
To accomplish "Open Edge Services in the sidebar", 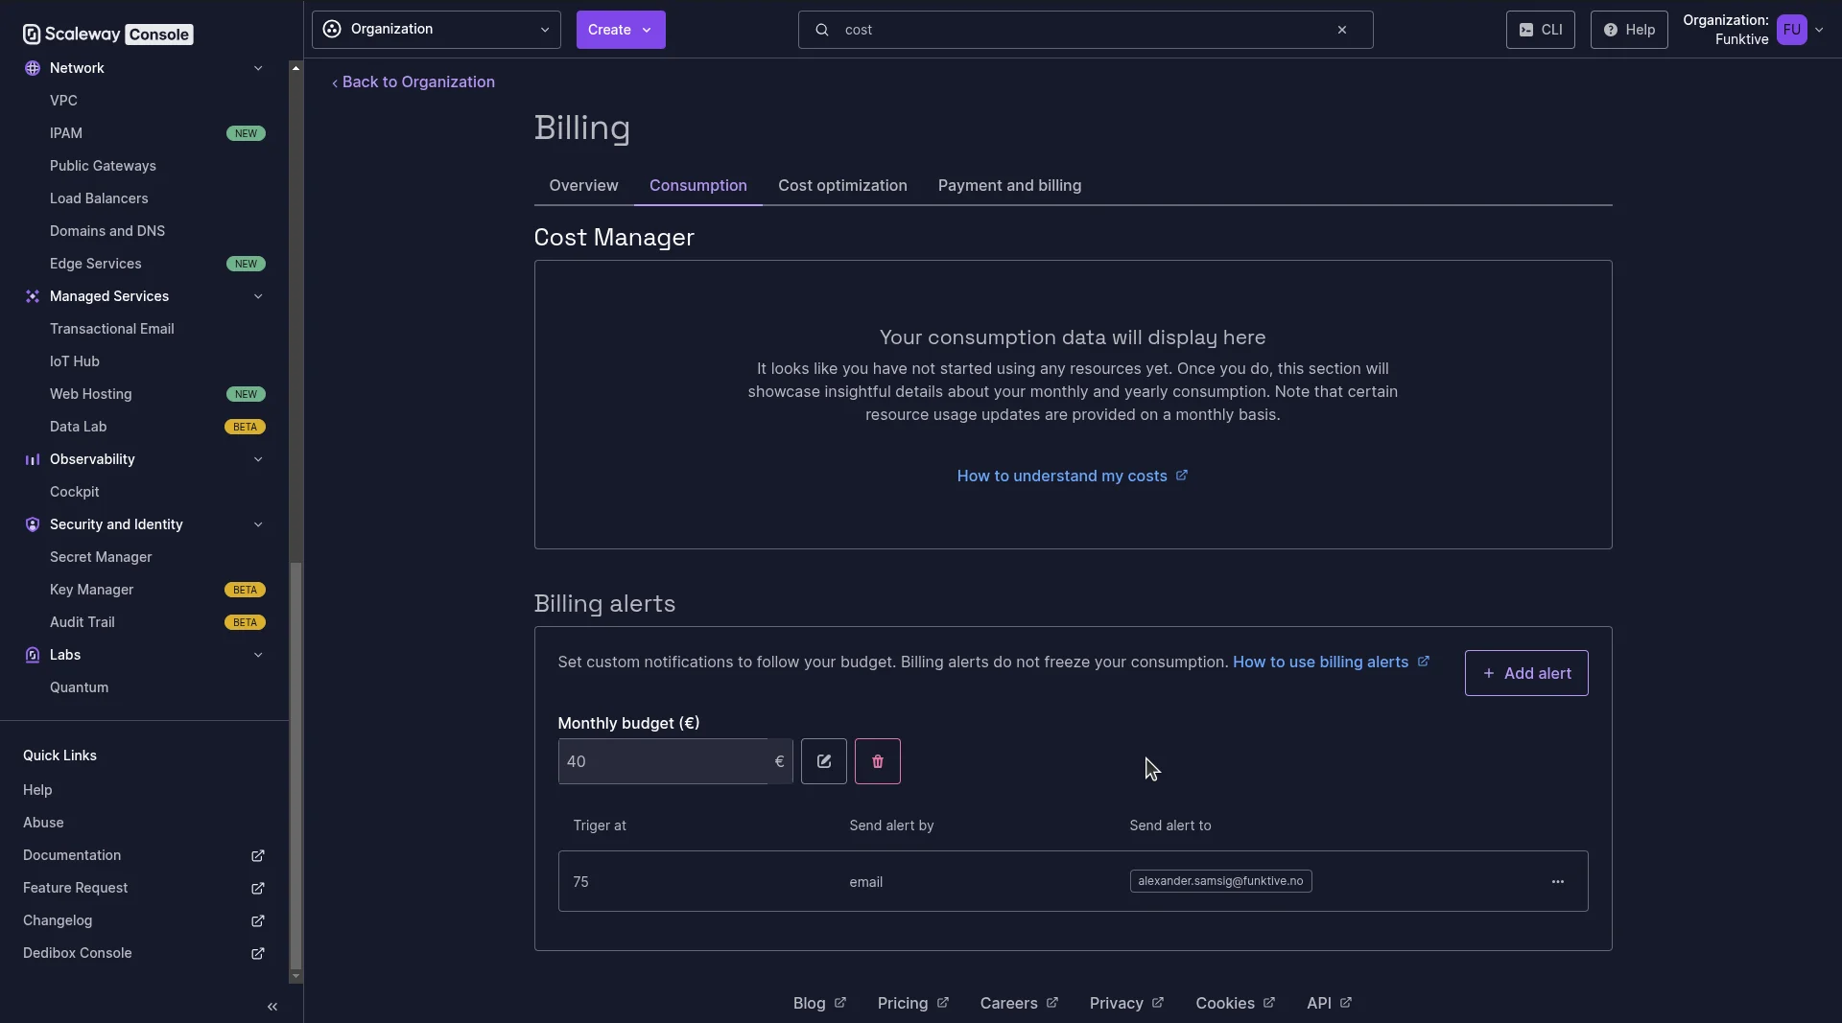I will coord(96,264).
